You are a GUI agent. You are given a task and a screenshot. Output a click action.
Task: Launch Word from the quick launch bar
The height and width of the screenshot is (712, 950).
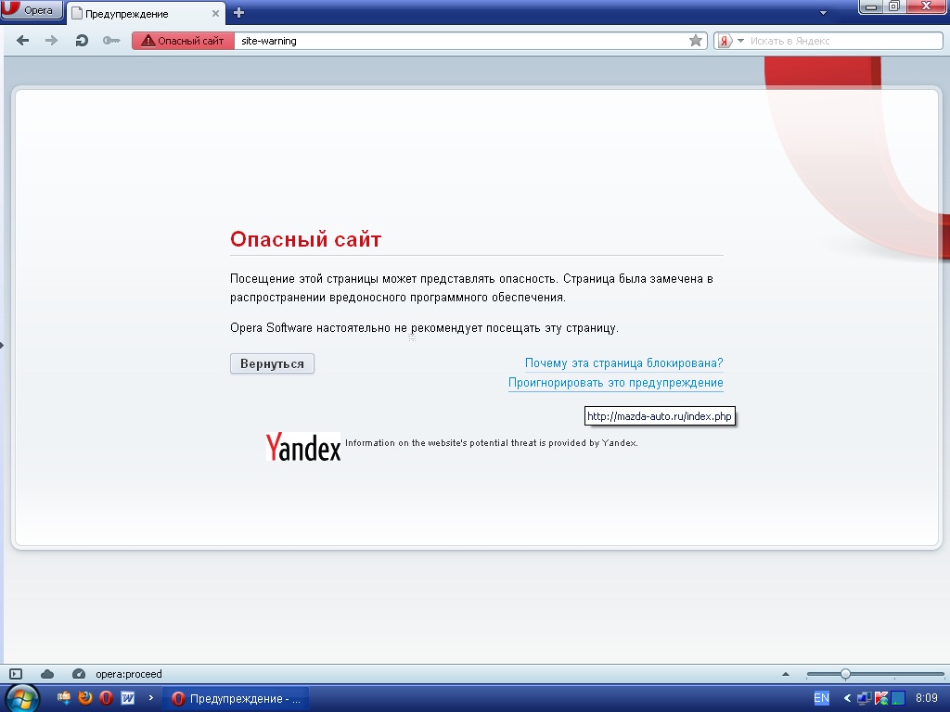127,698
